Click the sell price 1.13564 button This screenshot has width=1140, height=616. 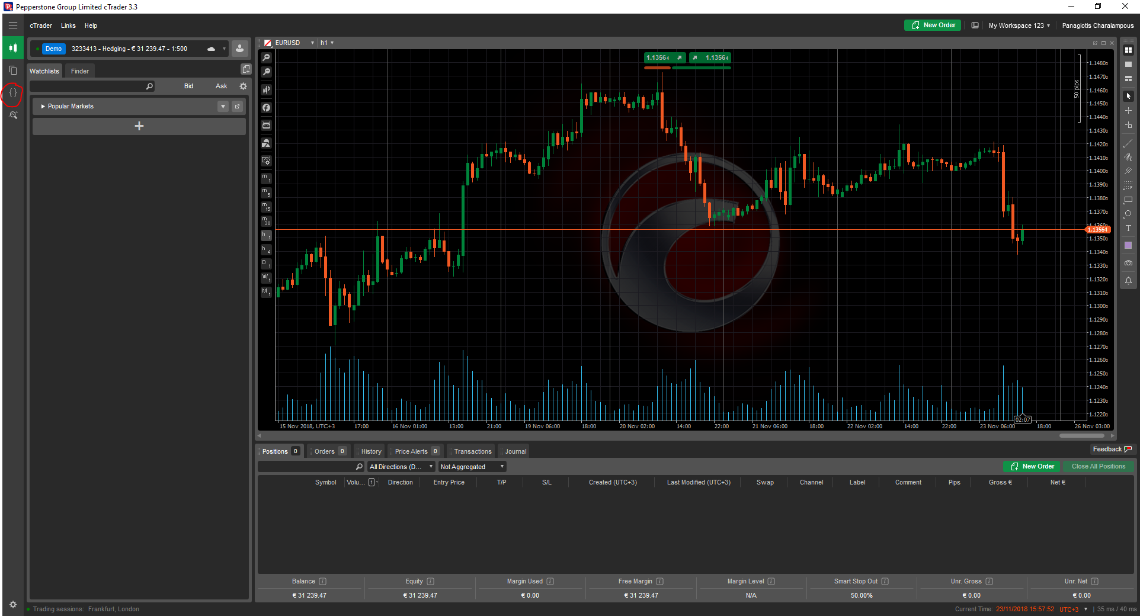[665, 57]
